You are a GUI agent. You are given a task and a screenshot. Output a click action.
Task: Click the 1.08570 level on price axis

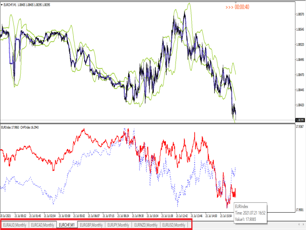pyautogui.click(x=301, y=14)
